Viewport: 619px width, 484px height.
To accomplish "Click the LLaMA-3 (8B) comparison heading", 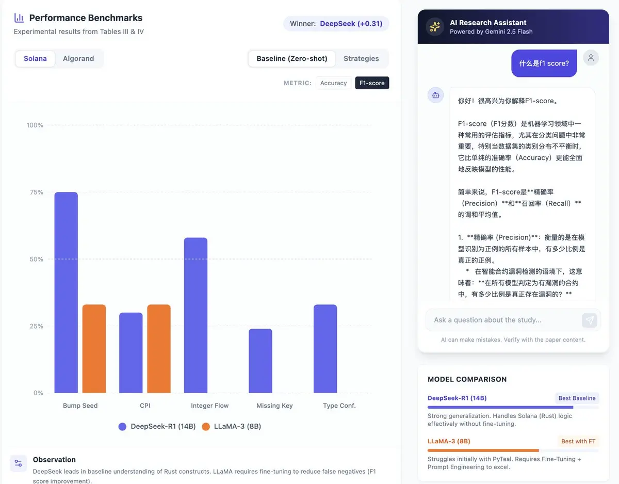I will pos(449,441).
